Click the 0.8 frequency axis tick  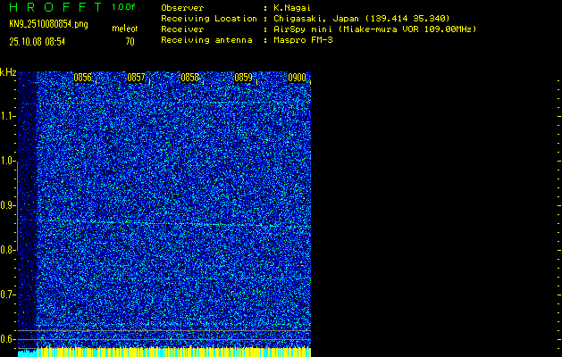(x=8, y=250)
